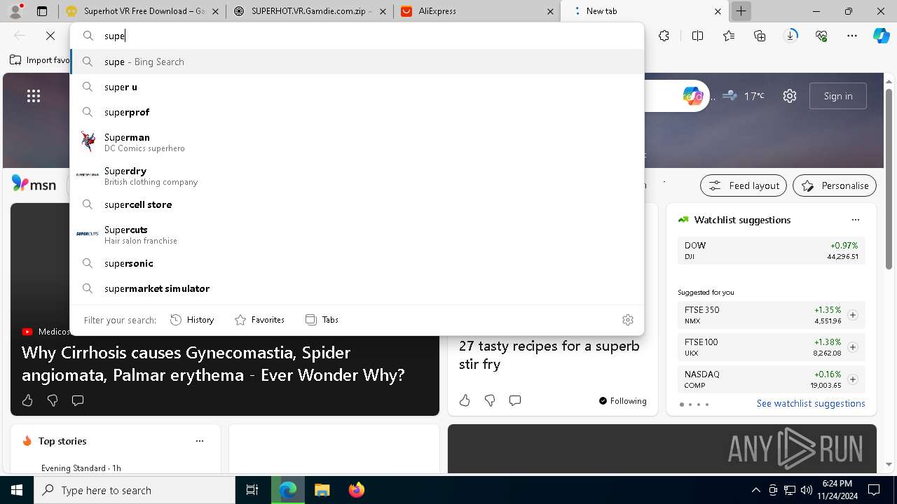Open the notification center
897x504 pixels.
tap(874, 490)
